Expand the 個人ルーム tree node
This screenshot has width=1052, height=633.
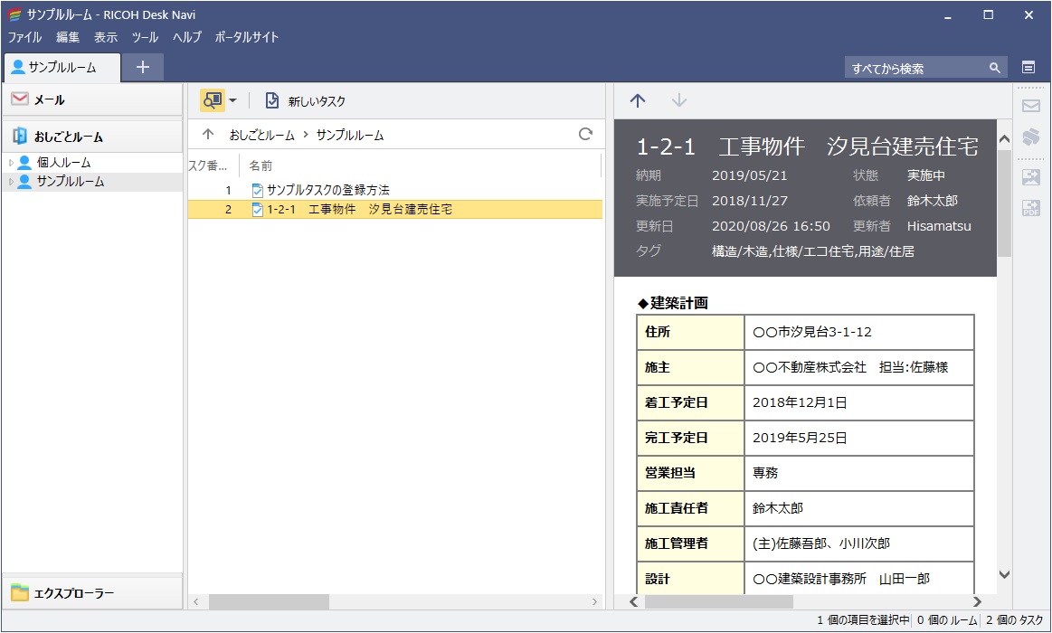[11, 163]
